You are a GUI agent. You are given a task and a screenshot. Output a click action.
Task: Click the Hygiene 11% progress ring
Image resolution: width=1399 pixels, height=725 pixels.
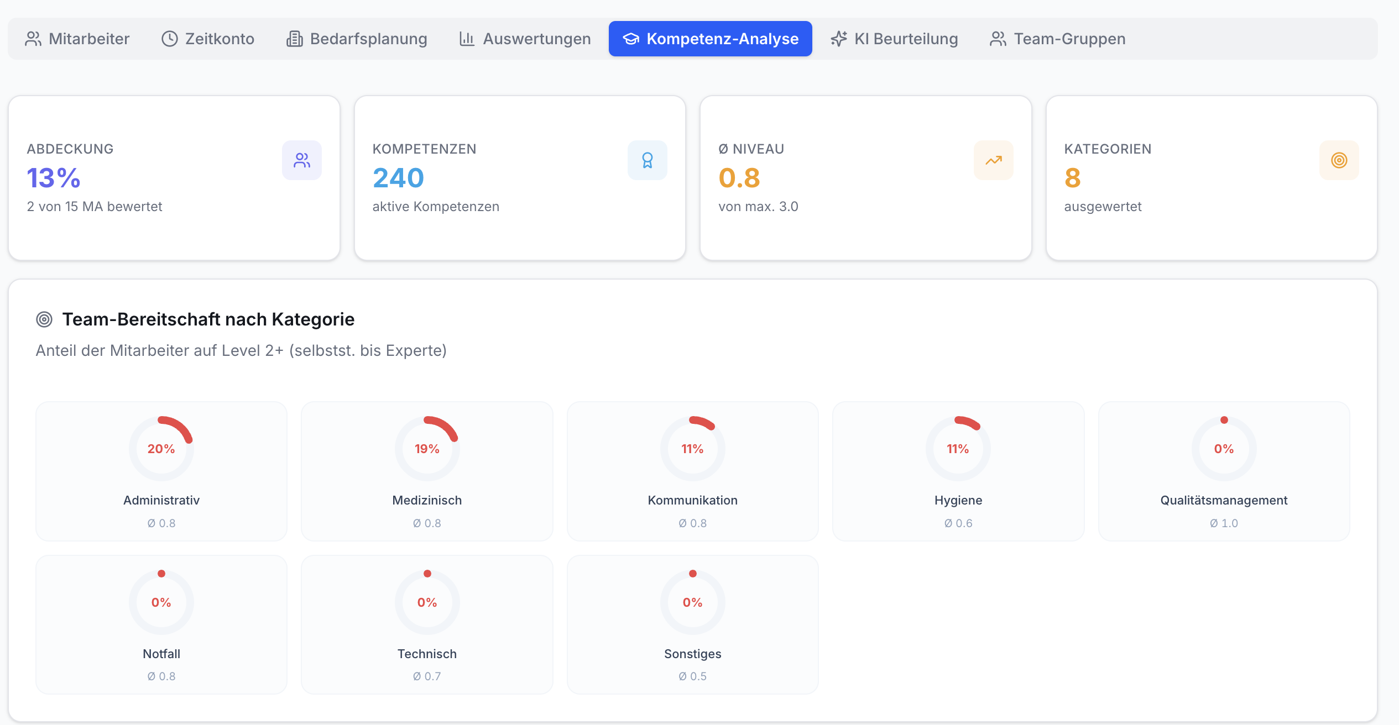958,449
